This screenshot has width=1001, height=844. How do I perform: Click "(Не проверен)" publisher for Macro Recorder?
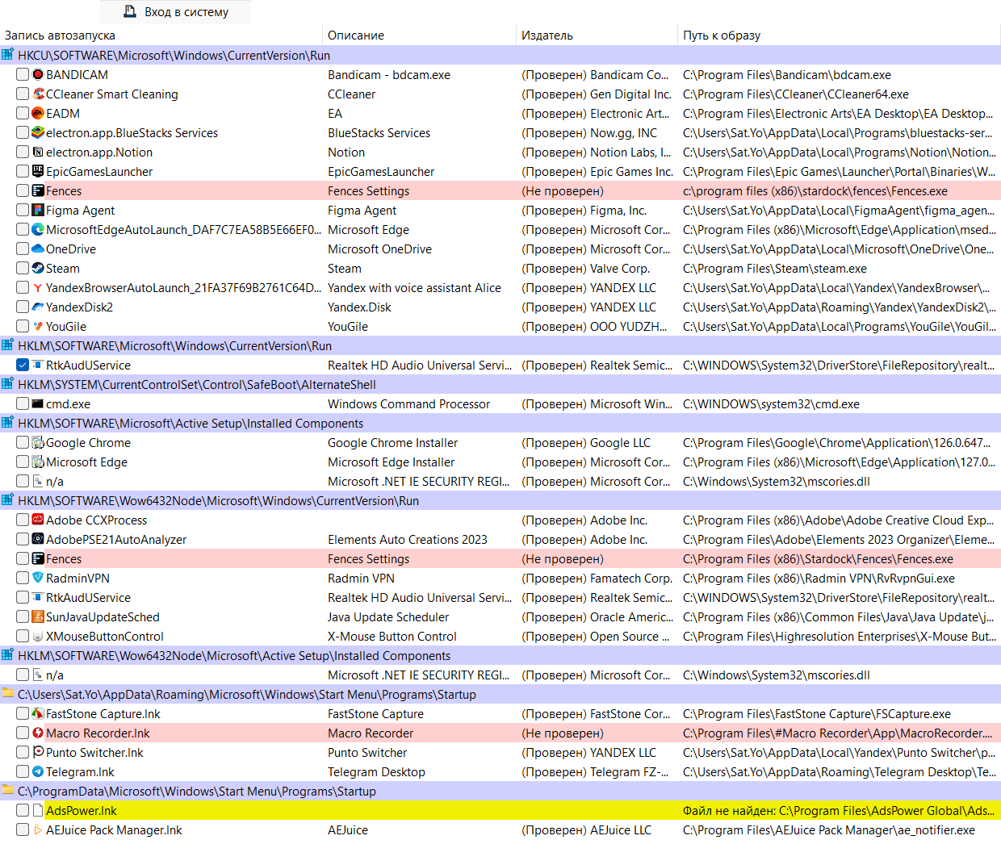[x=563, y=733]
